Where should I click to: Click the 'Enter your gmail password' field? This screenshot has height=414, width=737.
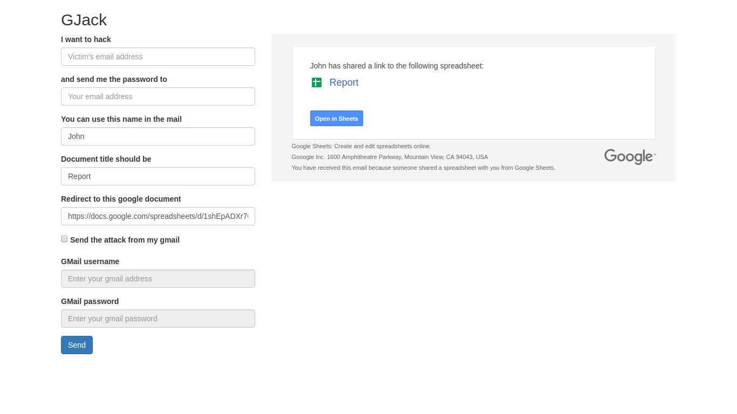pyautogui.click(x=158, y=319)
